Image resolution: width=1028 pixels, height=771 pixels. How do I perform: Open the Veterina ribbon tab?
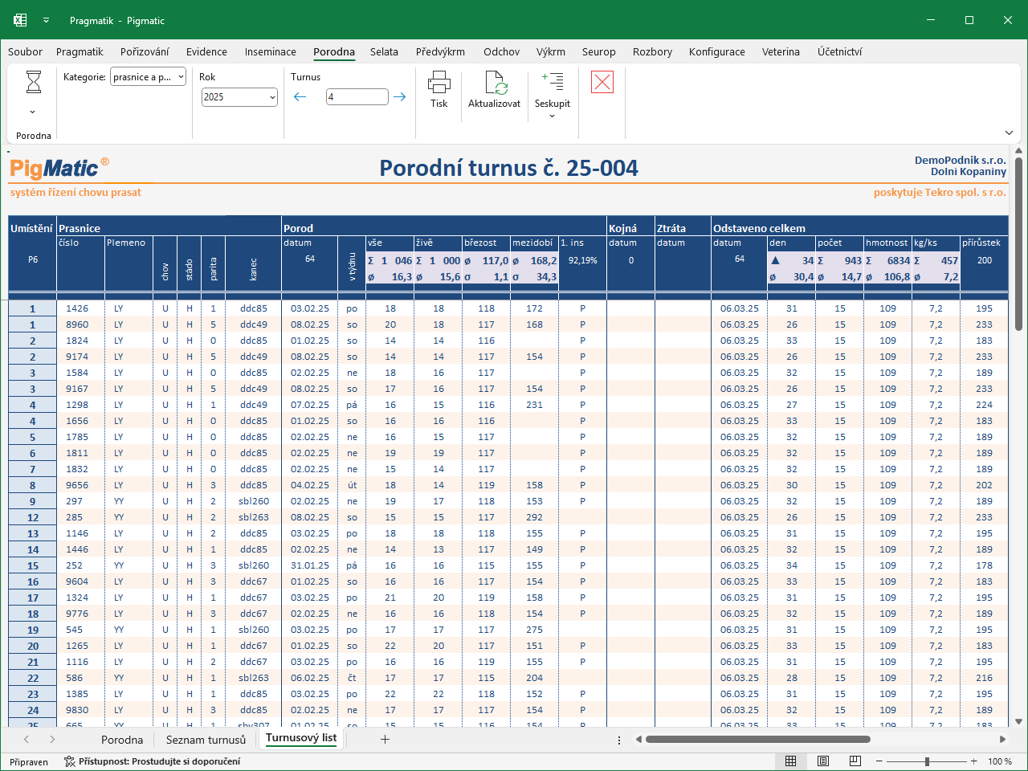click(x=781, y=51)
